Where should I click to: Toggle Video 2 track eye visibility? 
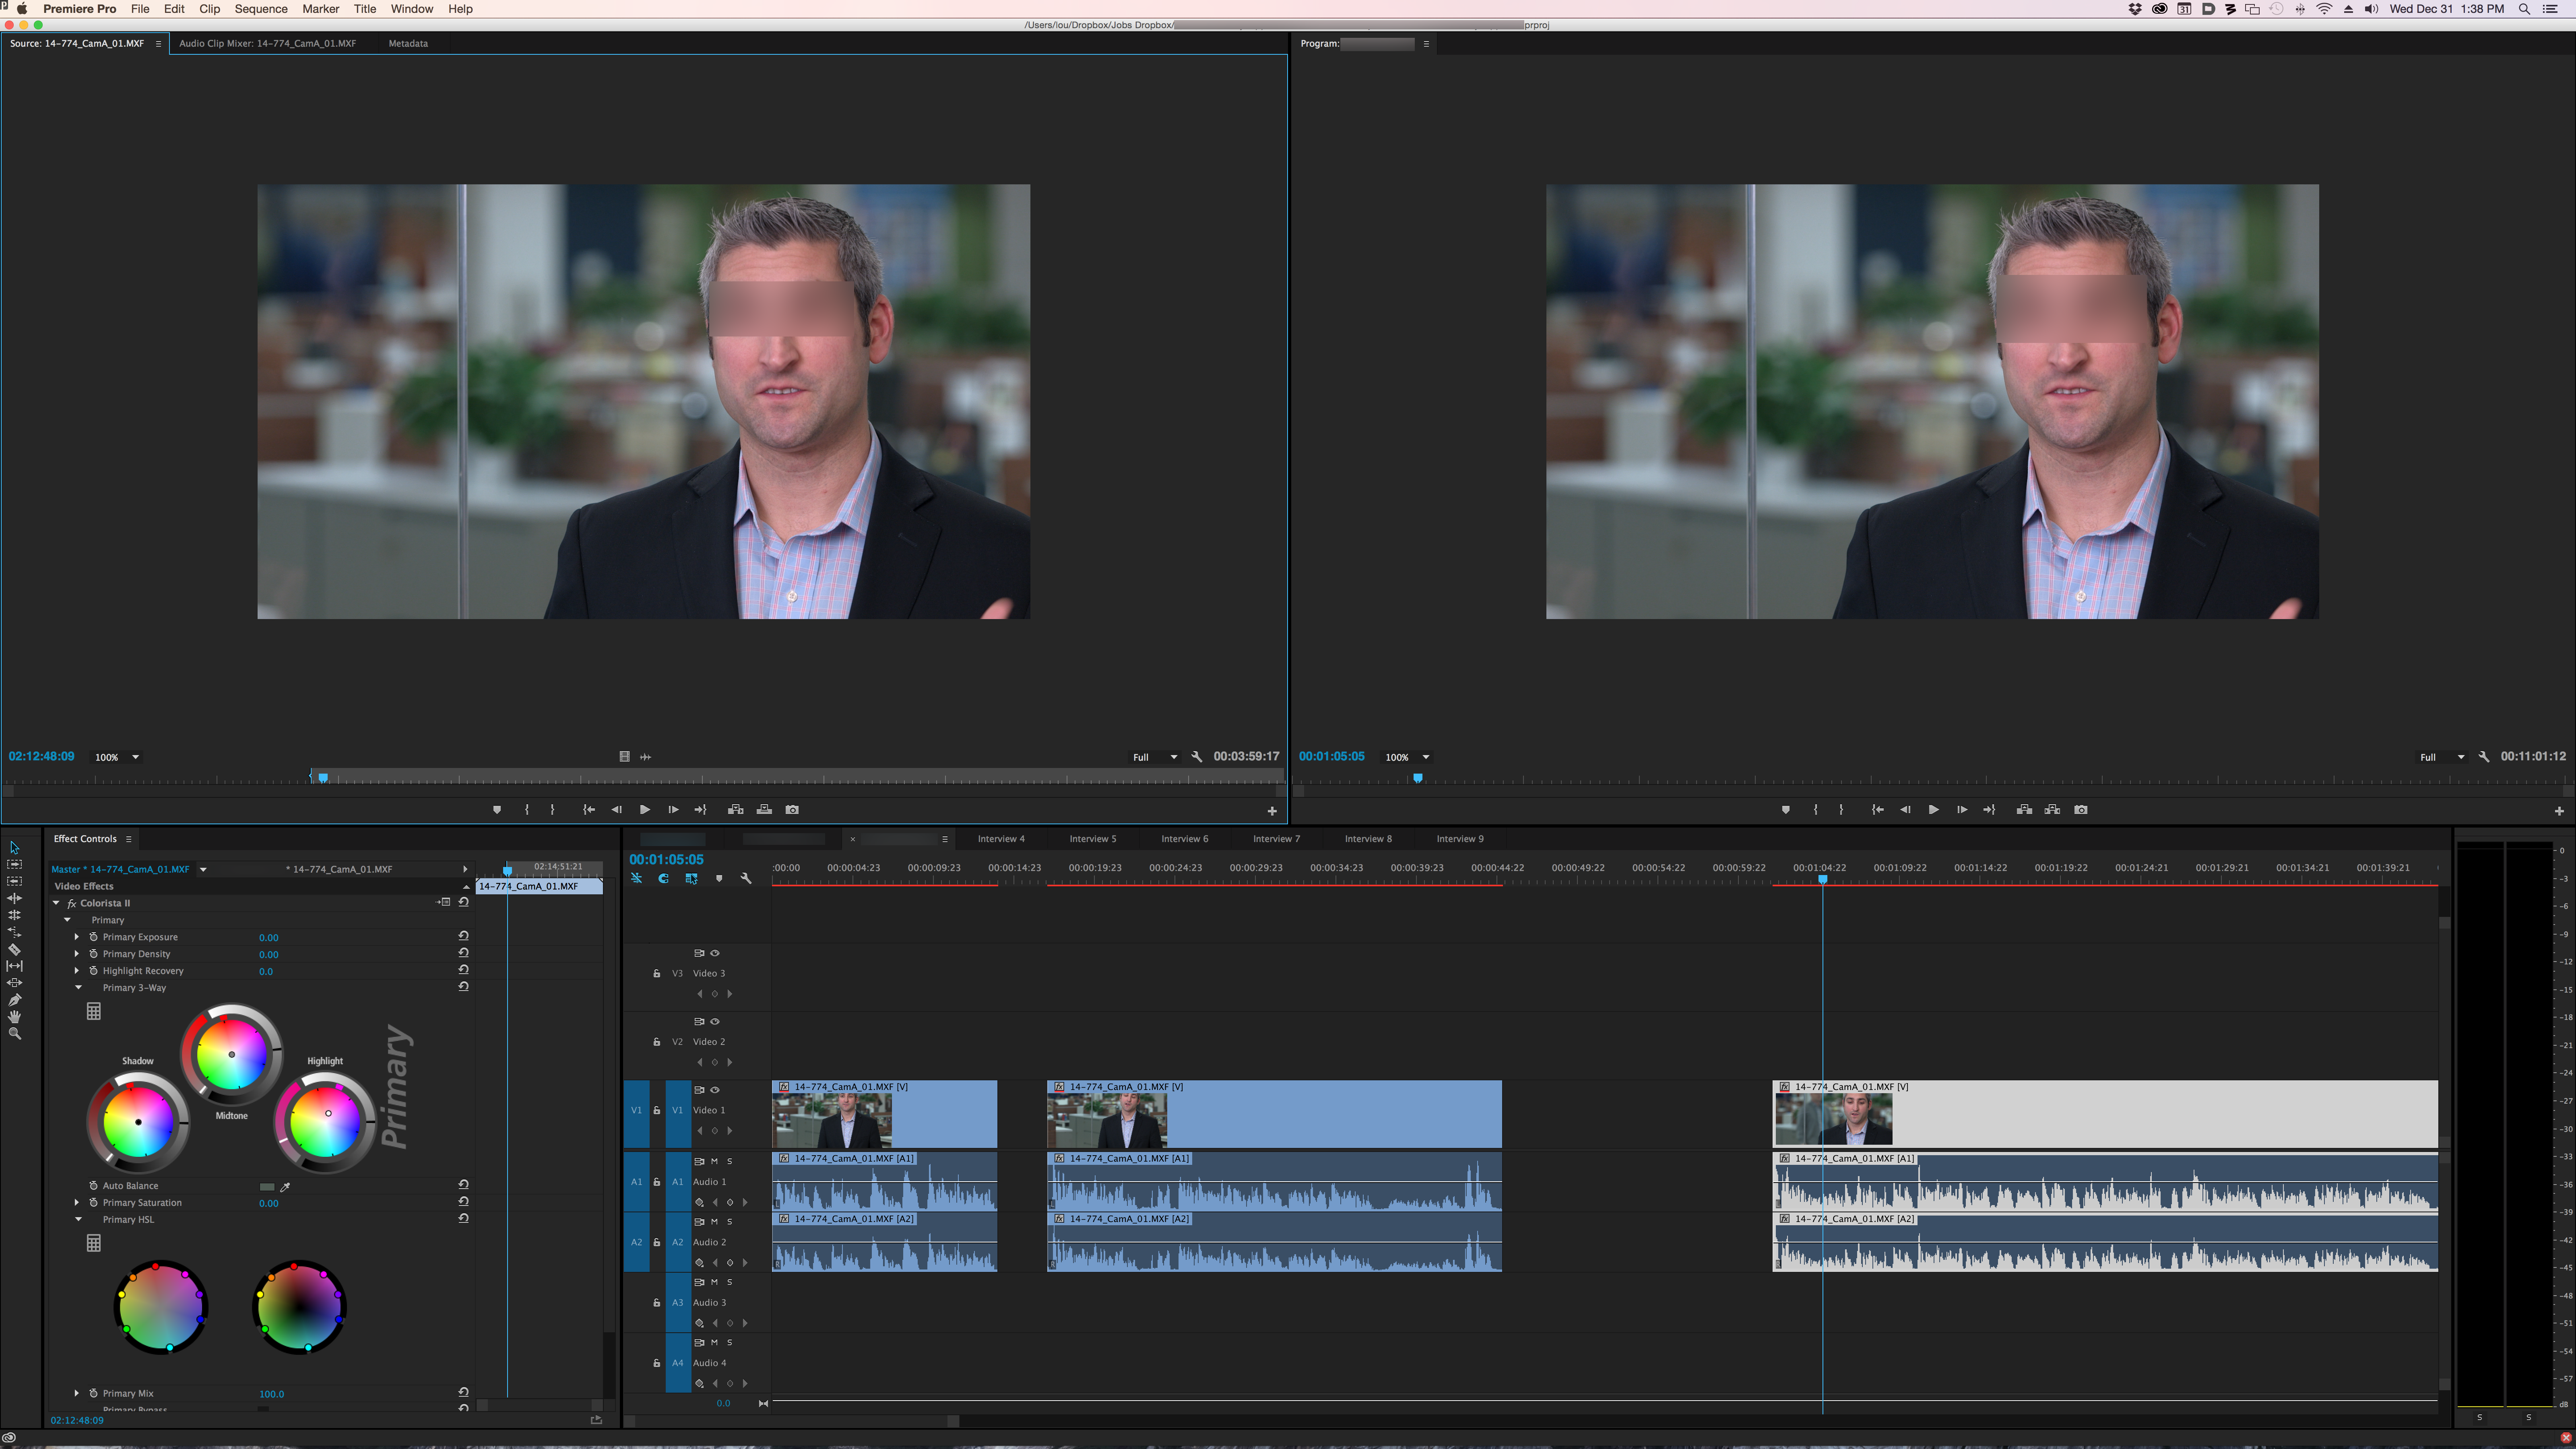coord(714,1021)
